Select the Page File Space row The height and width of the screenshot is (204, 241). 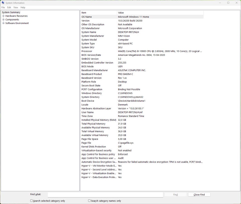(x=142, y=139)
